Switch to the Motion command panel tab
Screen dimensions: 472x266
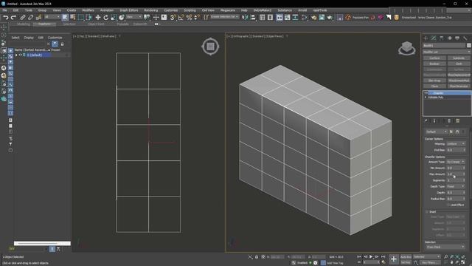point(450,38)
